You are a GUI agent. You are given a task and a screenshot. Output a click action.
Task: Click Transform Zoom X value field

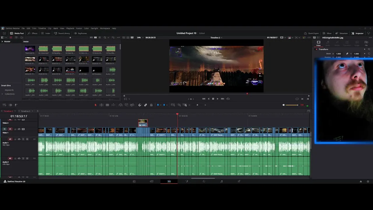tap(338, 54)
